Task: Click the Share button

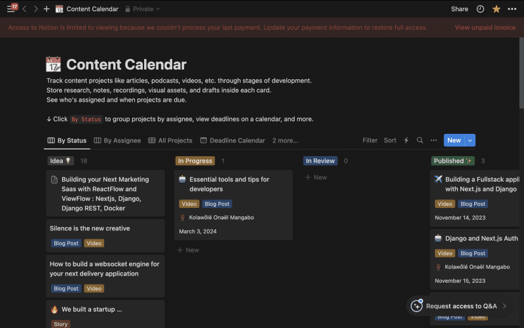Action: coord(459,9)
